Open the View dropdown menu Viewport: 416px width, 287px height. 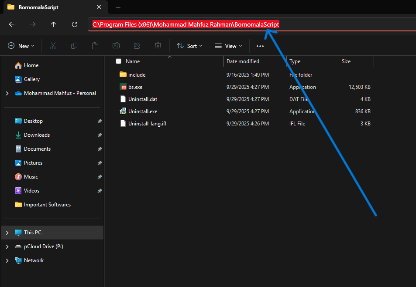pos(228,46)
